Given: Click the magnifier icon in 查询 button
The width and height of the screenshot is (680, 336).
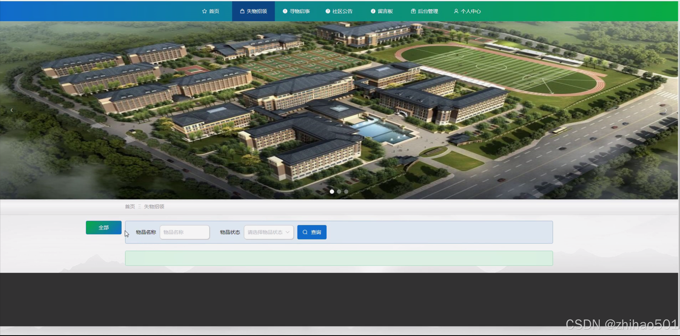Looking at the screenshot, I should coord(305,232).
